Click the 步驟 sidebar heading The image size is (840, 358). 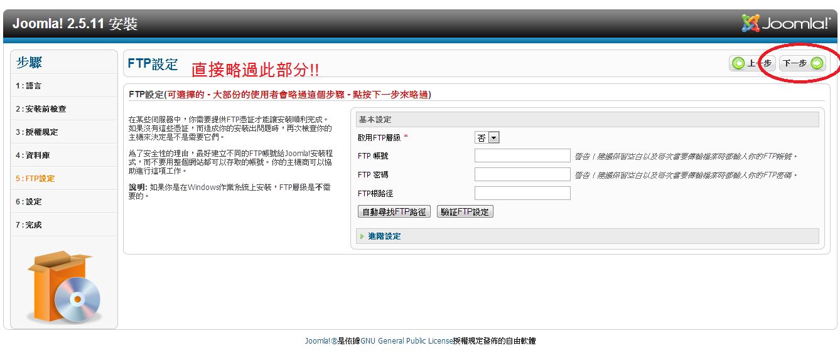click(x=30, y=63)
